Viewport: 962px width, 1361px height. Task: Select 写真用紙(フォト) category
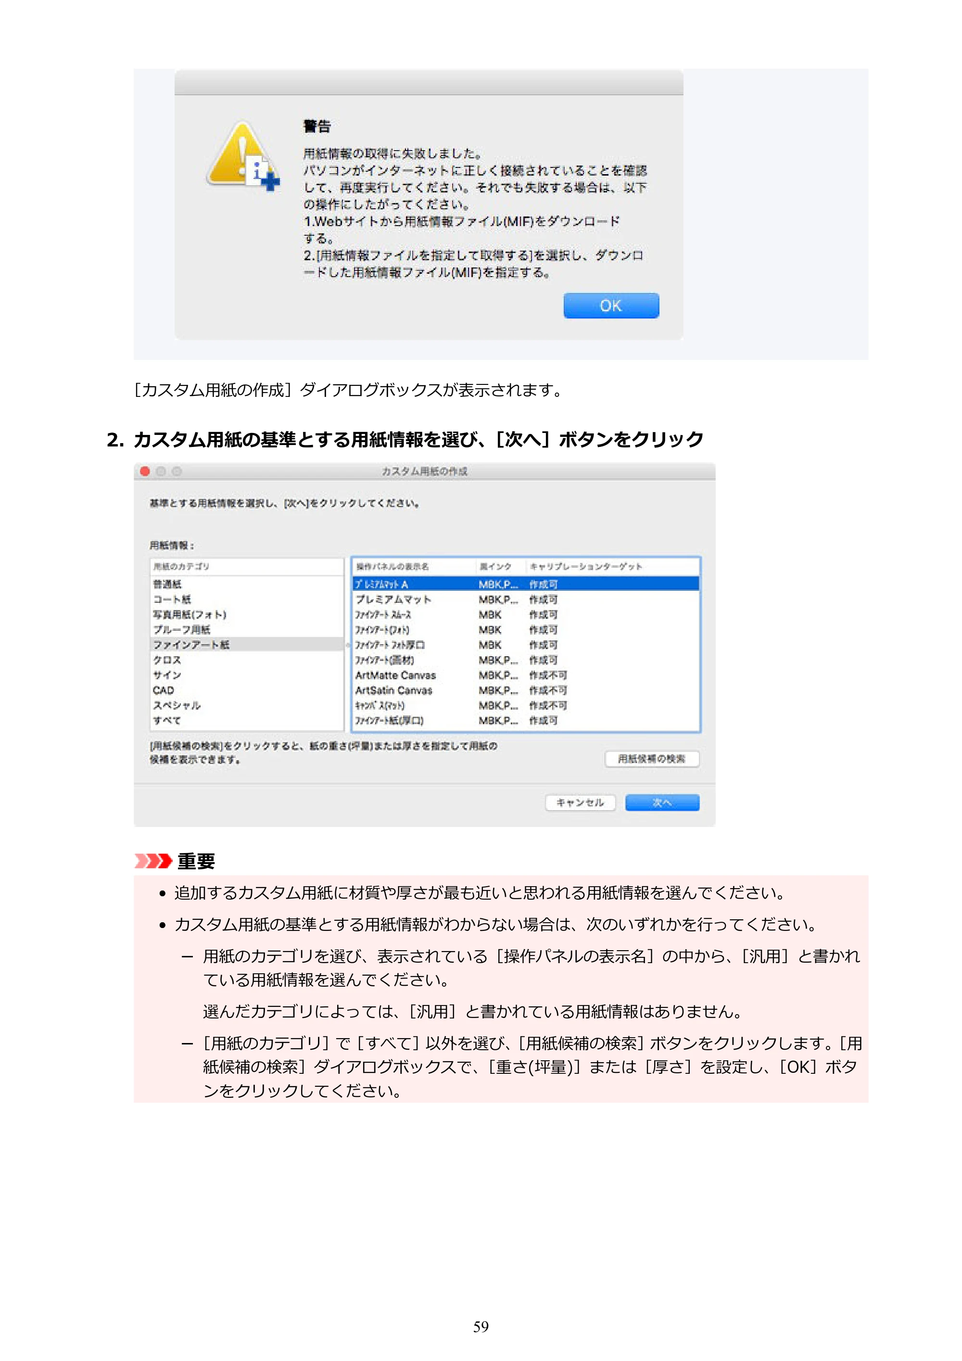[247, 614]
